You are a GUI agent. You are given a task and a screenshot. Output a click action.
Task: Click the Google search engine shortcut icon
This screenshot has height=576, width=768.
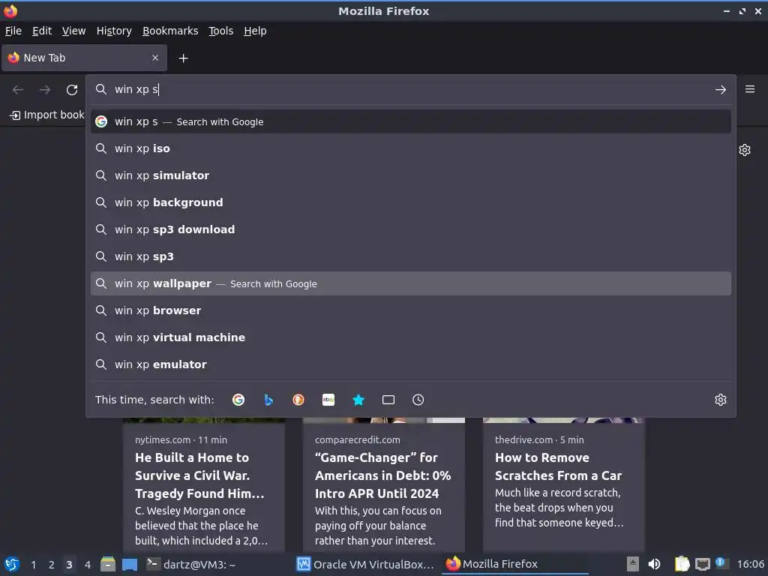(x=238, y=400)
